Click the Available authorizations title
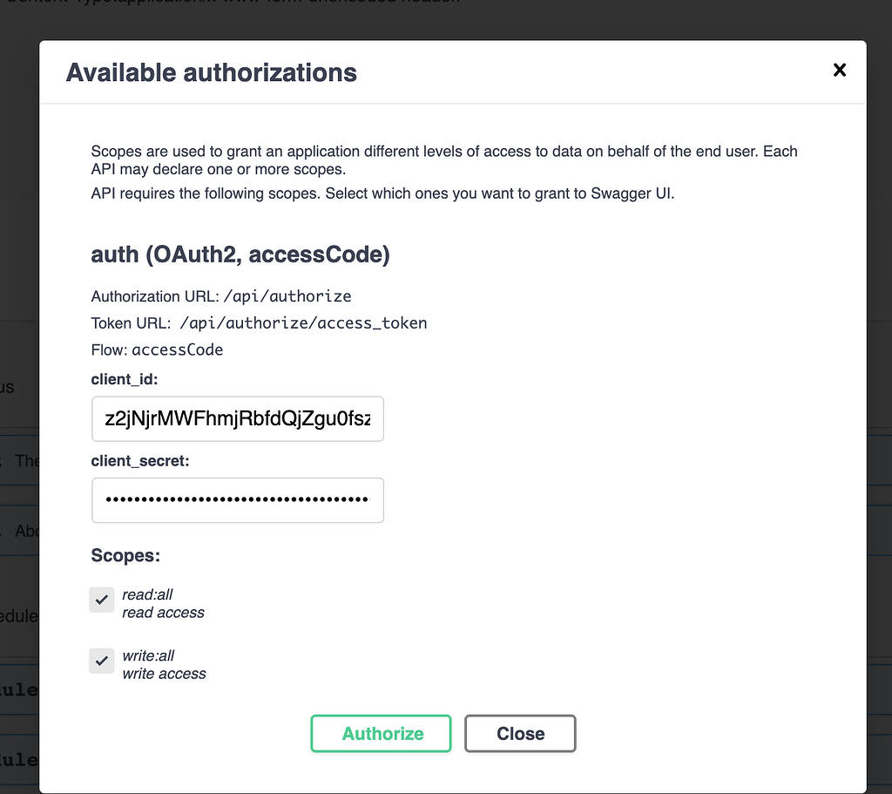The width and height of the screenshot is (892, 794). click(211, 72)
